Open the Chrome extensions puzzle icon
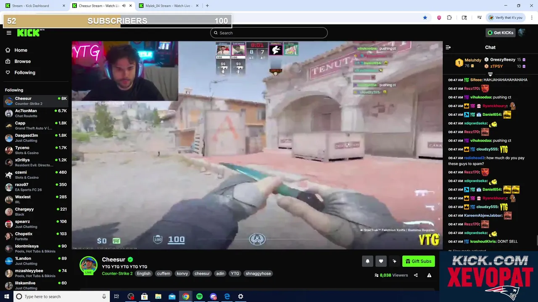This screenshot has height=302, width=538. click(449, 18)
